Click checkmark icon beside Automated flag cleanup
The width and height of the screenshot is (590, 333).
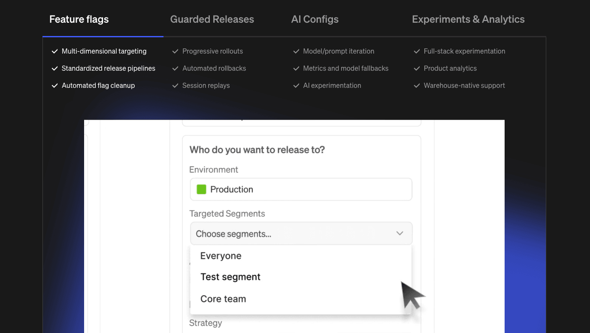[54, 86]
